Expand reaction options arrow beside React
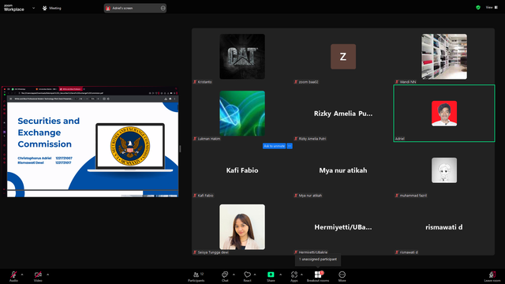Screen dimensions: 505x284 (255, 275)
